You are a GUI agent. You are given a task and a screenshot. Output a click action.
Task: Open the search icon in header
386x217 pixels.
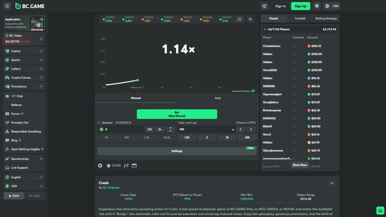click(x=264, y=6)
